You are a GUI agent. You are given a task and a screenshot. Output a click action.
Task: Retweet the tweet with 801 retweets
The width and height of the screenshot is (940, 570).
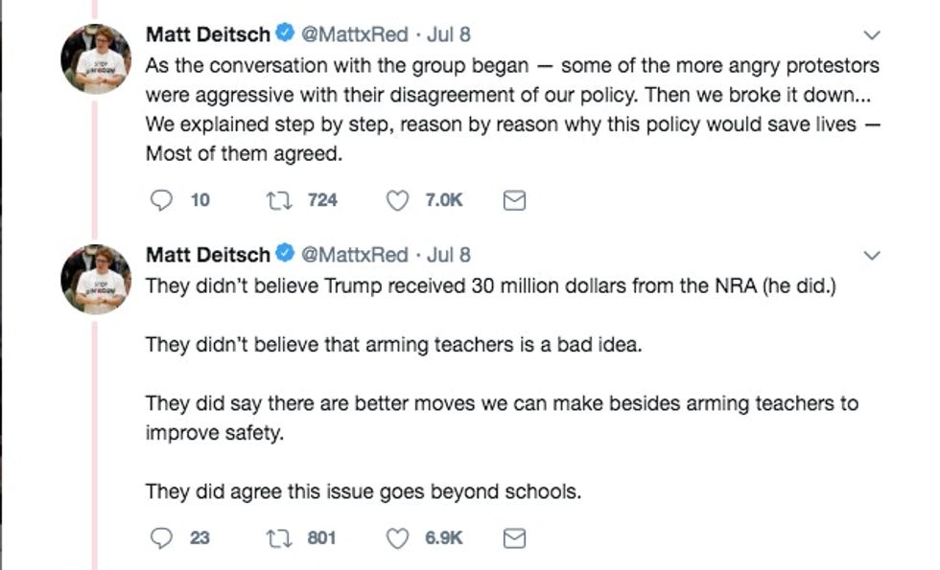tap(276, 538)
